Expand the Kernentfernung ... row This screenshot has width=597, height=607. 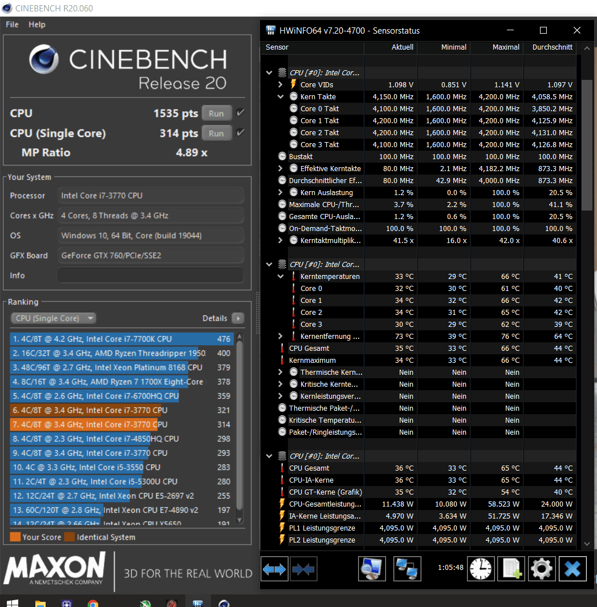coord(281,336)
